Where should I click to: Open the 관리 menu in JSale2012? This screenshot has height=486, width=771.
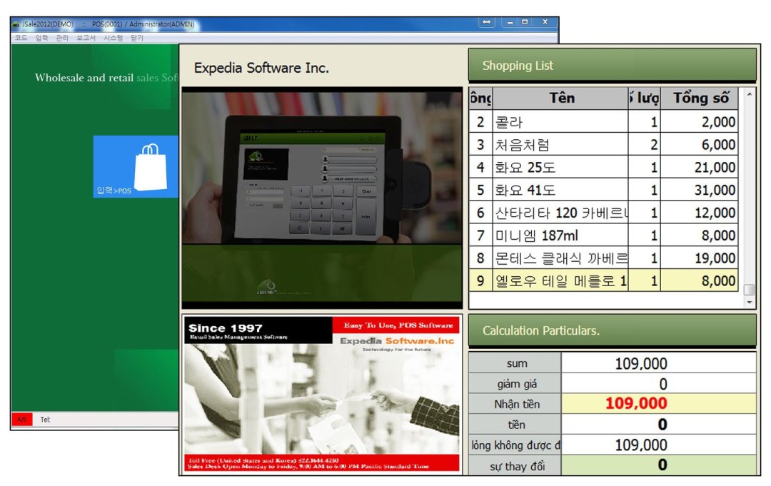click(x=62, y=38)
